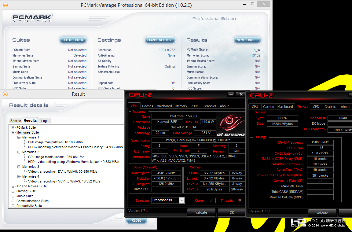Open Caches tab in CPU-Z processor window
The height and width of the screenshot is (232, 352).
coord(148,106)
